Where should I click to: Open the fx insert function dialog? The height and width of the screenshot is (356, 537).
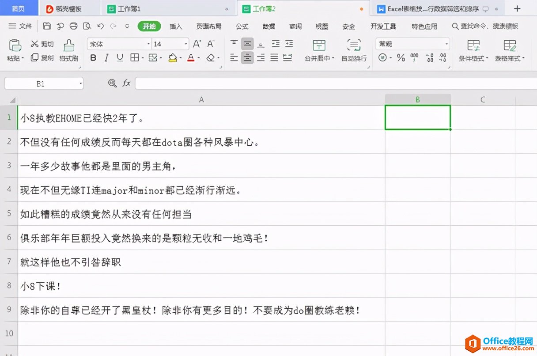click(127, 83)
